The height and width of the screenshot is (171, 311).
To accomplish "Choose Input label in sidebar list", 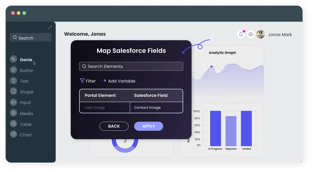I will [x=25, y=102].
